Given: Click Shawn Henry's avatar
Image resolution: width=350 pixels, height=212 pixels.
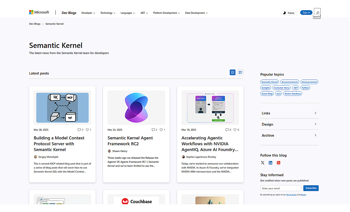Looking at the screenshot, I should 109,151.
